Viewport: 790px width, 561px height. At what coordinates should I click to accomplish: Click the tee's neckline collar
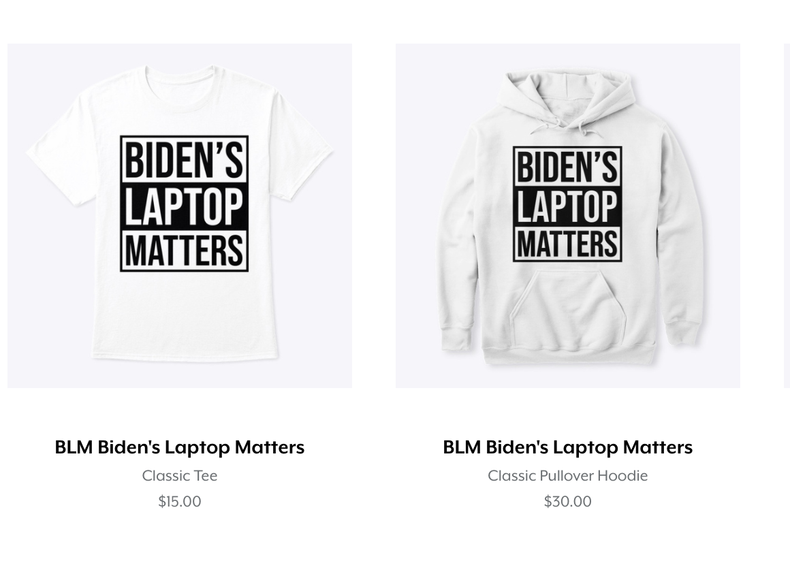click(x=212, y=72)
